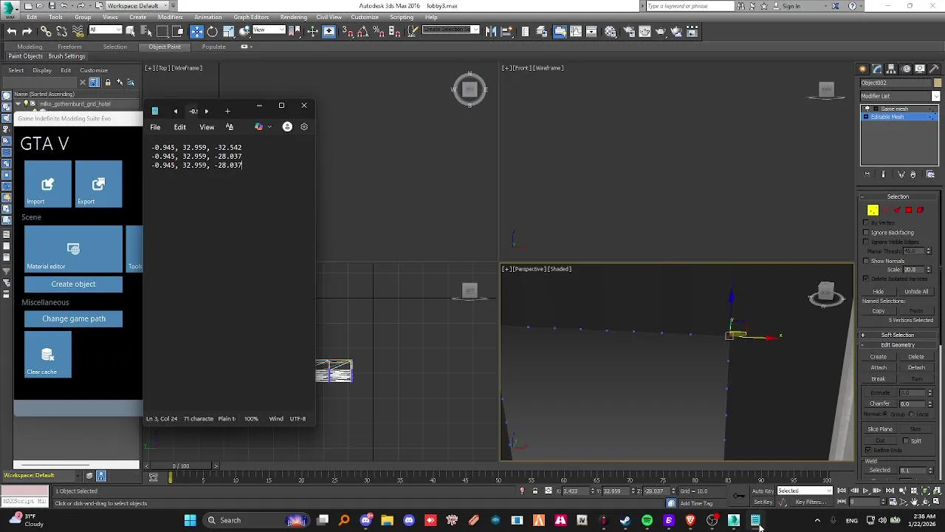The height and width of the screenshot is (532, 945).
Task: Open Notepad's Edit menu
Action: tap(179, 127)
